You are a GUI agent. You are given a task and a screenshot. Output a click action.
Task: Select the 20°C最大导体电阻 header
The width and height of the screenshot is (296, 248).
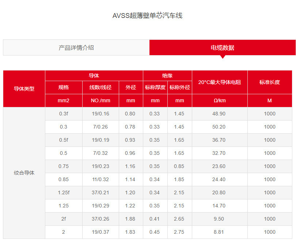(220, 82)
